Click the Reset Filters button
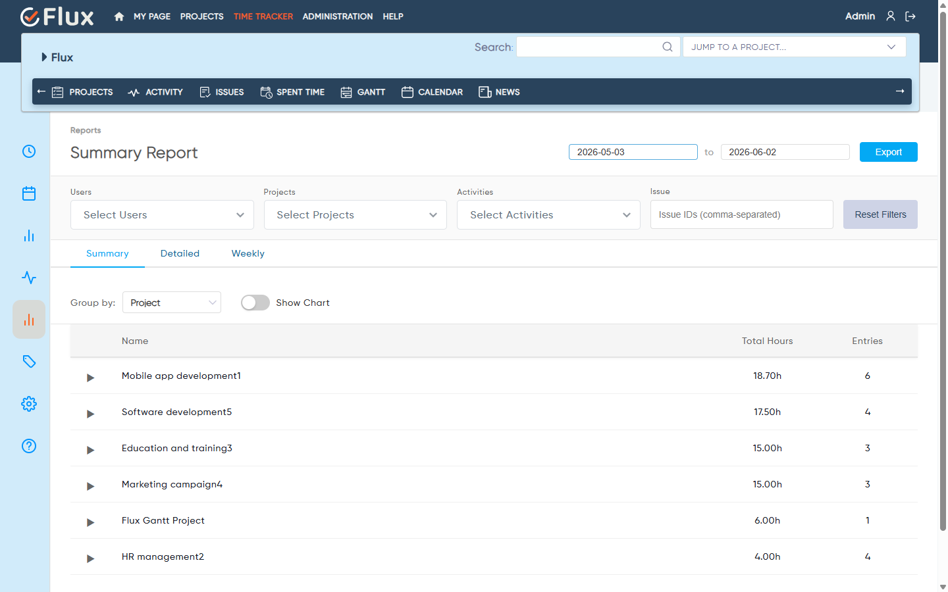Image resolution: width=948 pixels, height=592 pixels. pos(880,214)
